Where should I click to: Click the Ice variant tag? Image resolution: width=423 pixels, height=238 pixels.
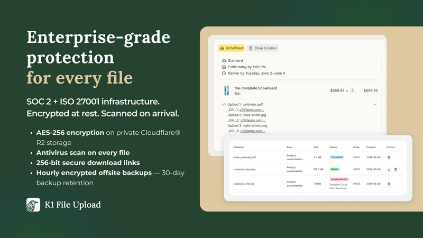pos(237,94)
